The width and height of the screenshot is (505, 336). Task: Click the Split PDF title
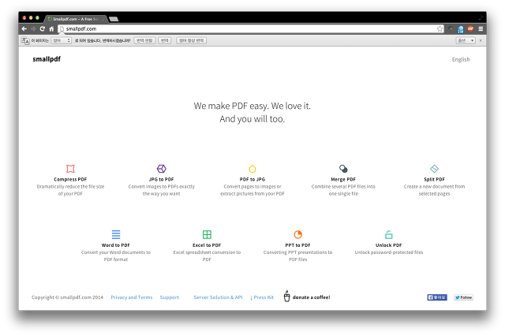tap(434, 179)
